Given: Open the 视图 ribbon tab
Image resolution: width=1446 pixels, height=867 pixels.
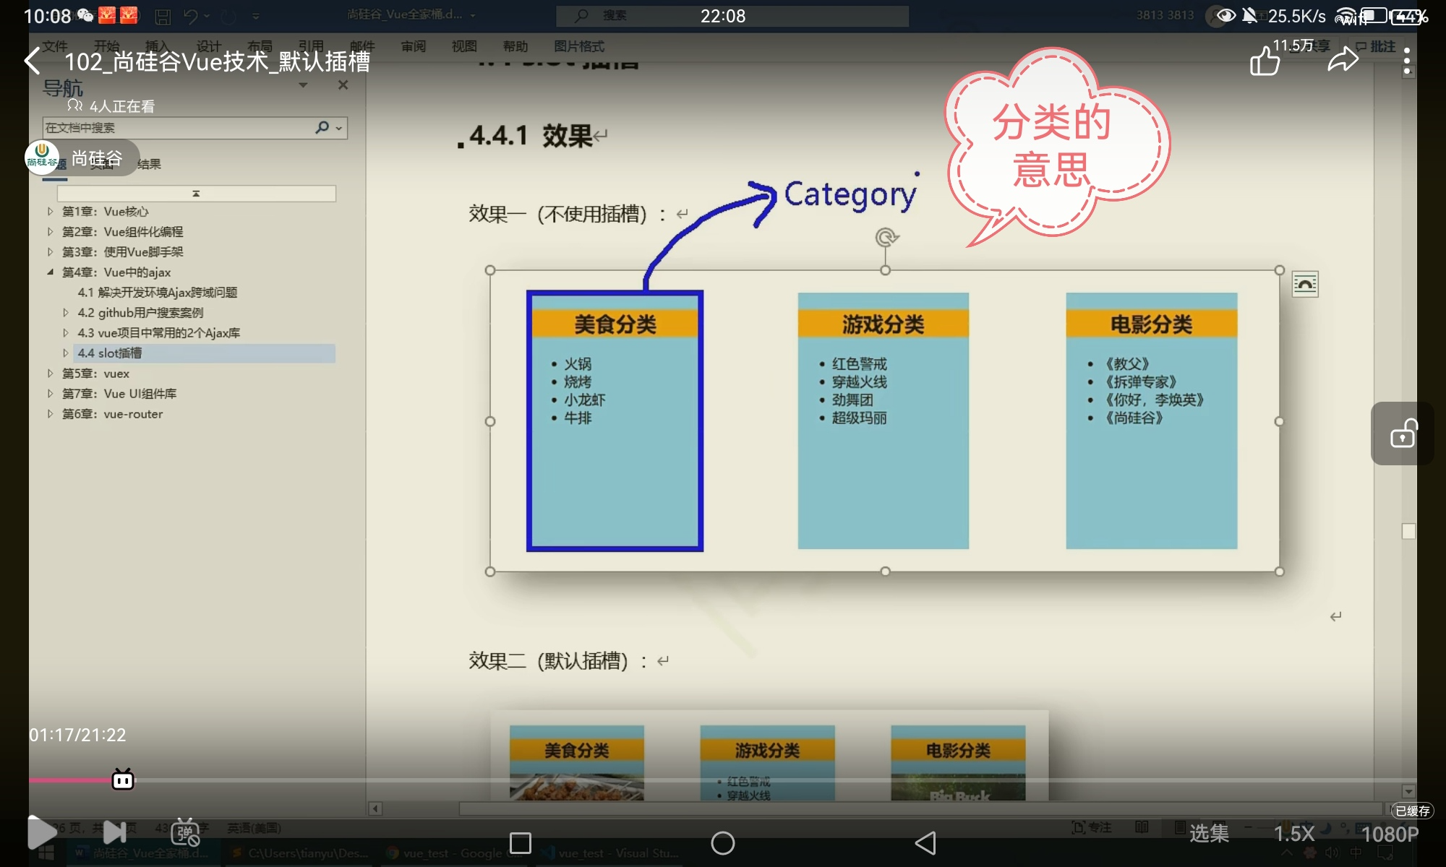Looking at the screenshot, I should pyautogui.click(x=464, y=46).
